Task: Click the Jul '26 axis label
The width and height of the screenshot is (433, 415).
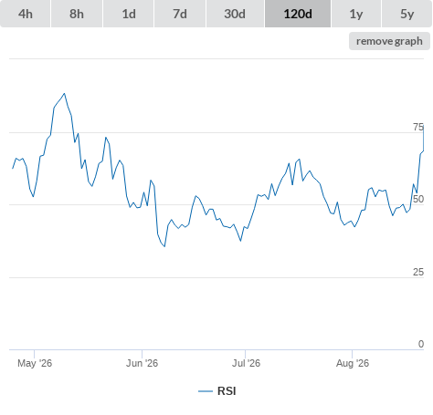Action: click(x=246, y=363)
